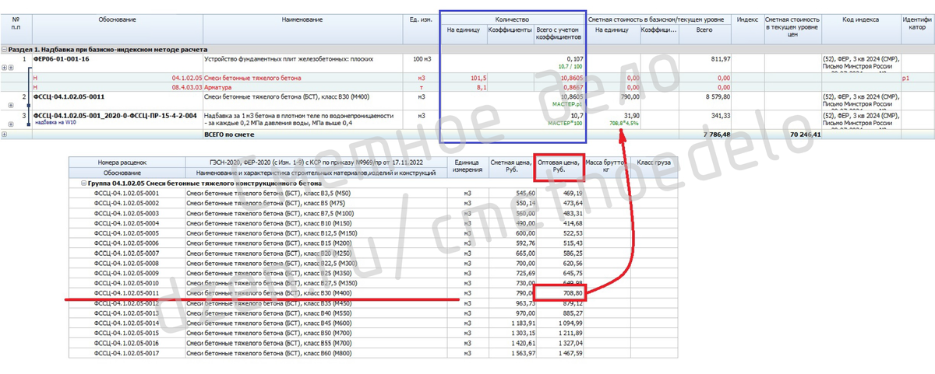Viewport: 935px width, 374px height.
Task: Select cell 'ФЕР06-01-001-16'
Action: point(62,59)
